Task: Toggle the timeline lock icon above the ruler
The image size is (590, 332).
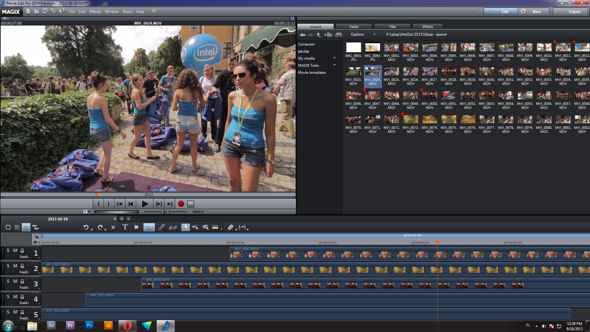Action: click(x=36, y=237)
